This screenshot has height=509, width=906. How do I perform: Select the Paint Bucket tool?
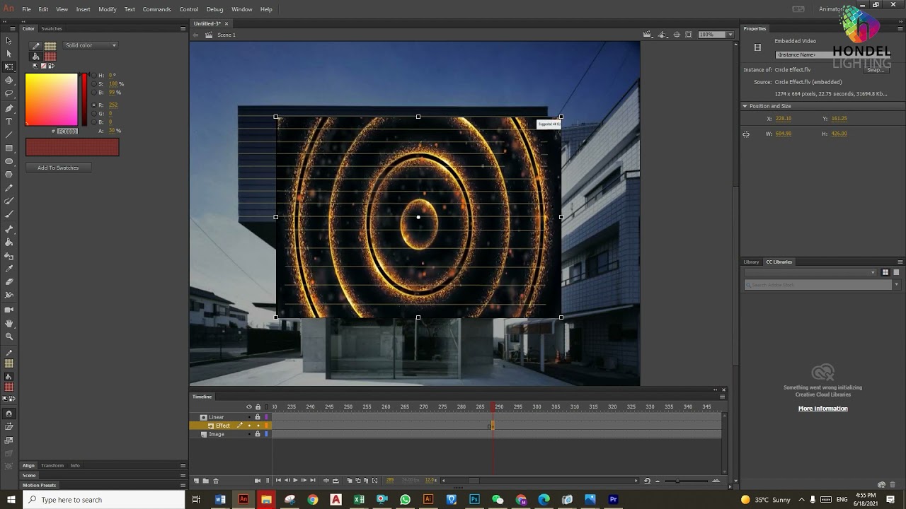tap(9, 242)
